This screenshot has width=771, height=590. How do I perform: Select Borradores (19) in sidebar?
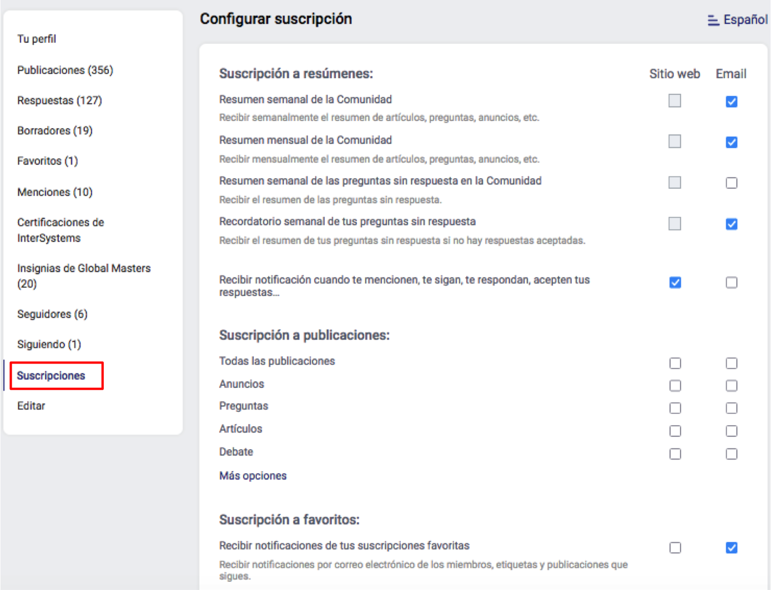pyautogui.click(x=54, y=130)
